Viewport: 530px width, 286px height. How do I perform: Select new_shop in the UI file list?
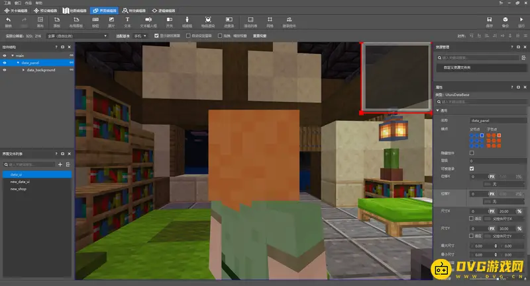pyautogui.click(x=37, y=189)
